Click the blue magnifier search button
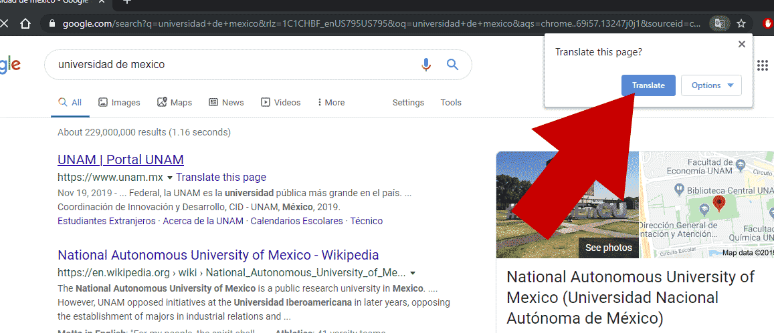The height and width of the screenshot is (333, 774). (453, 64)
